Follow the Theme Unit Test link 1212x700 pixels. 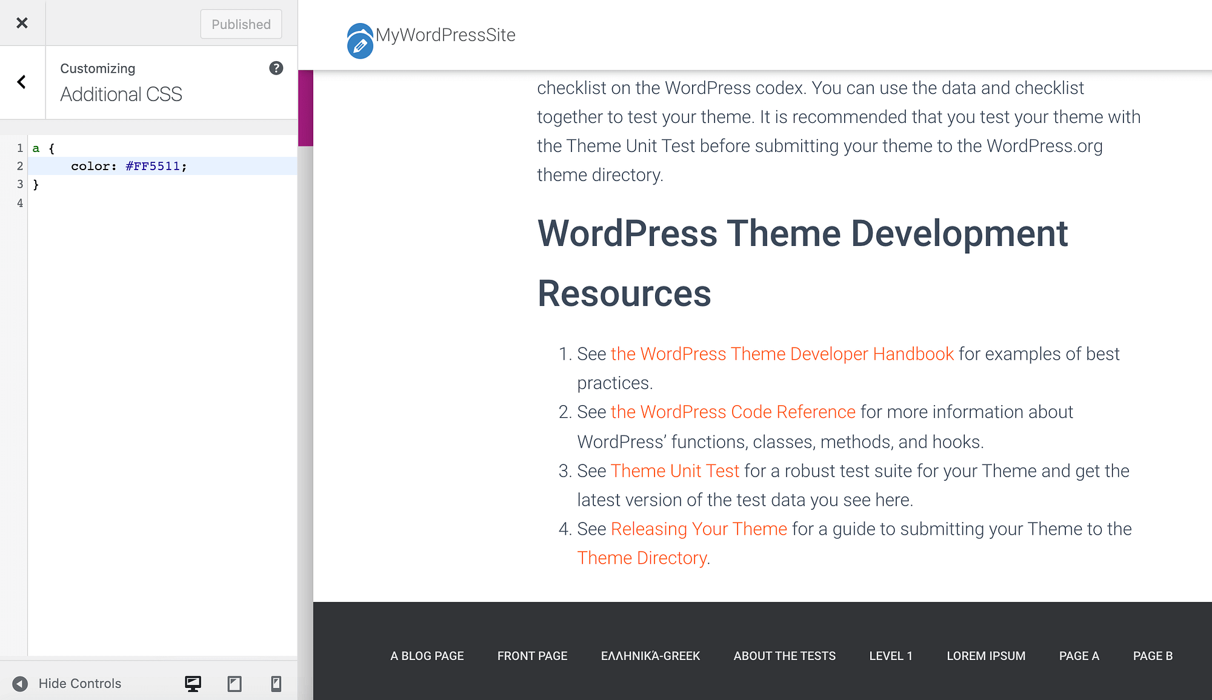point(675,471)
